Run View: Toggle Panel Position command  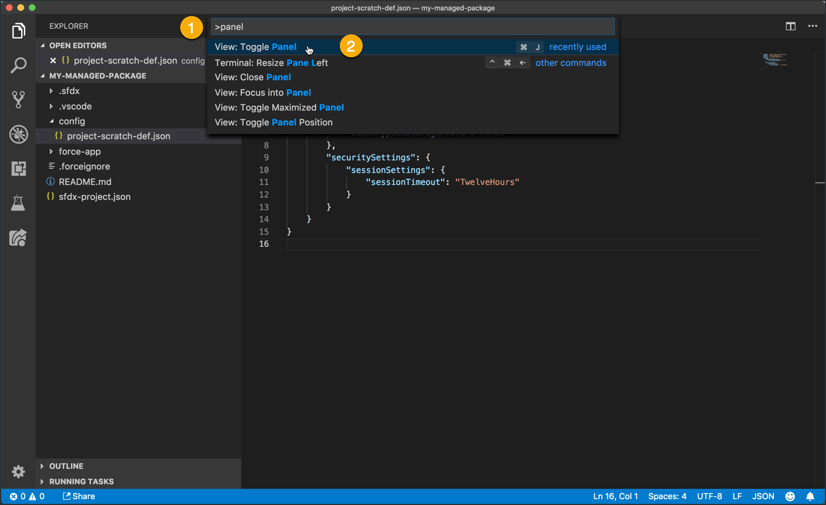(x=412, y=123)
